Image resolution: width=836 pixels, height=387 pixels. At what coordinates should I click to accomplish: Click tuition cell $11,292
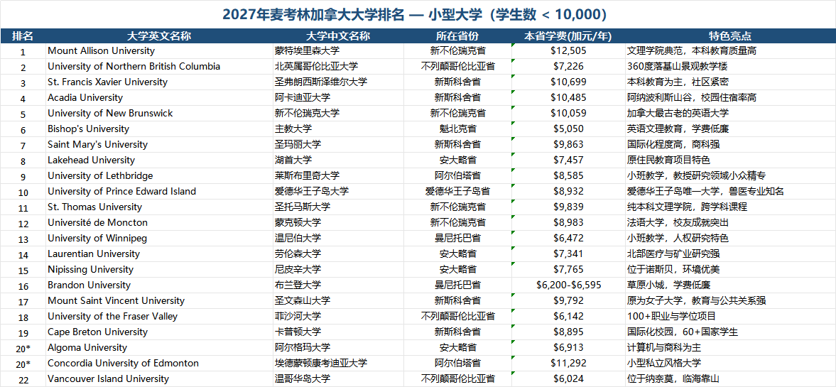pyautogui.click(x=568, y=363)
